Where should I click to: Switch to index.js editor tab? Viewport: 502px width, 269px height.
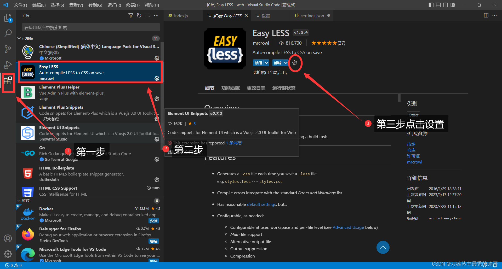pyautogui.click(x=183, y=16)
